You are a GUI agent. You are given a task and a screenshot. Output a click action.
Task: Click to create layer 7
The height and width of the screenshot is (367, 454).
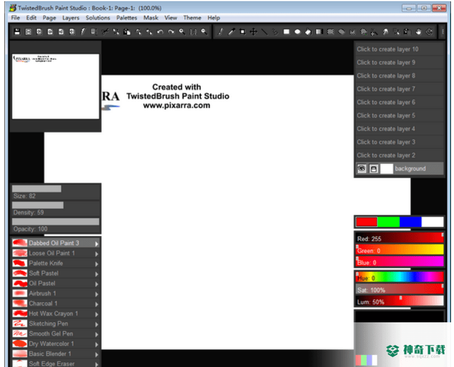tap(399, 89)
